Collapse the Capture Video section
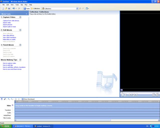This screenshot has height=128, width=160. 20,17
